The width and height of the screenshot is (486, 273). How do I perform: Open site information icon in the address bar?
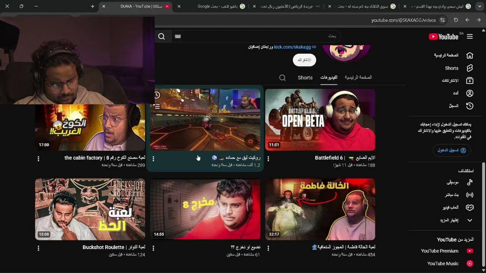click(442, 20)
